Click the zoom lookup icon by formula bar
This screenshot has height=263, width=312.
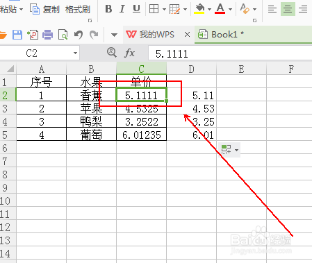(112, 53)
